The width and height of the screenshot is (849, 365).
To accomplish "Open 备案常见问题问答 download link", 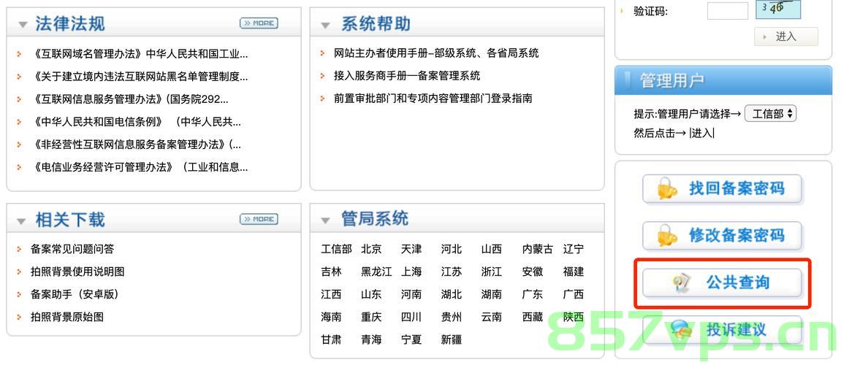I will pos(72,249).
